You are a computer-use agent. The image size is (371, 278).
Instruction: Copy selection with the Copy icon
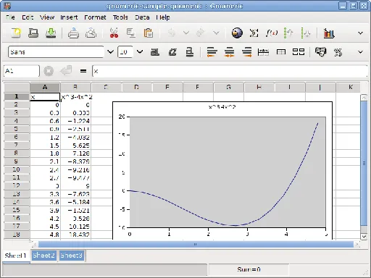[131, 33]
